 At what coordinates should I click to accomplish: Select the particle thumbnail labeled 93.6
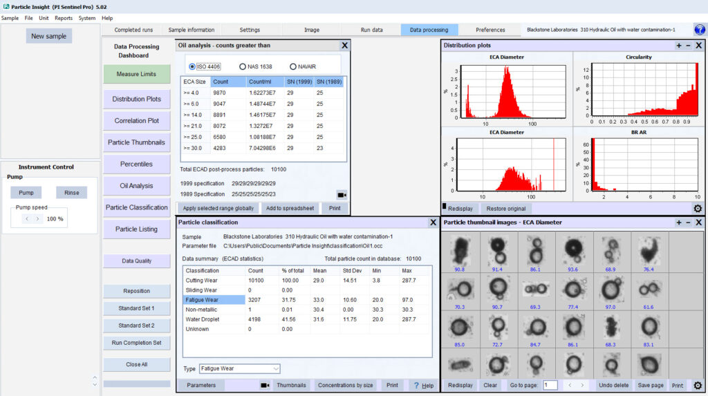tap(573, 249)
